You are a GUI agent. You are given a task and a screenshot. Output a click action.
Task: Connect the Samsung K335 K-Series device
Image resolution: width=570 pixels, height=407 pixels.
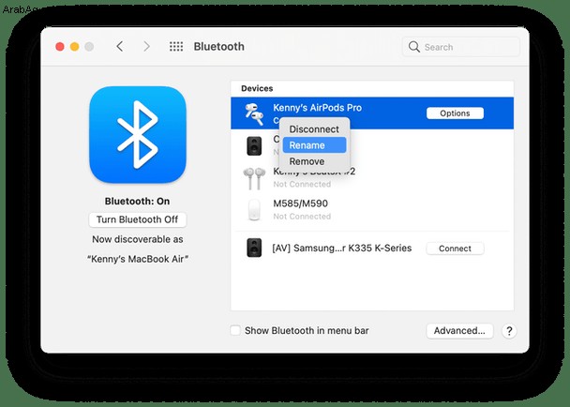(455, 249)
